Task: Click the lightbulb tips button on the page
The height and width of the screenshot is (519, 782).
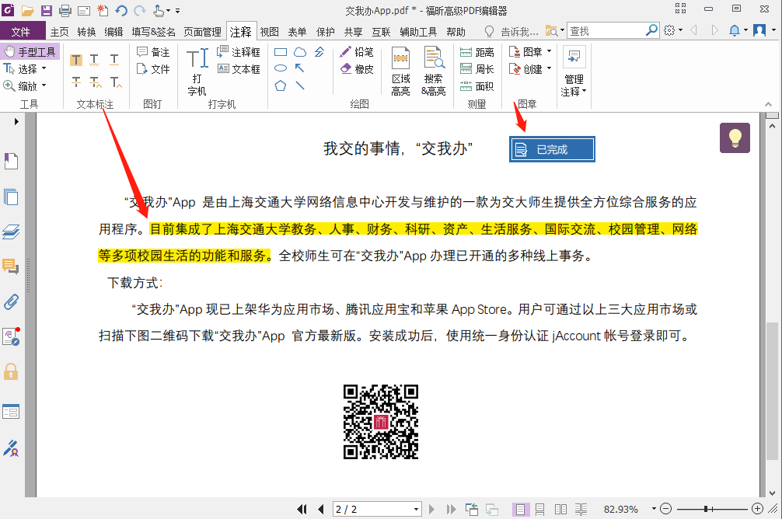Action: pos(735,138)
